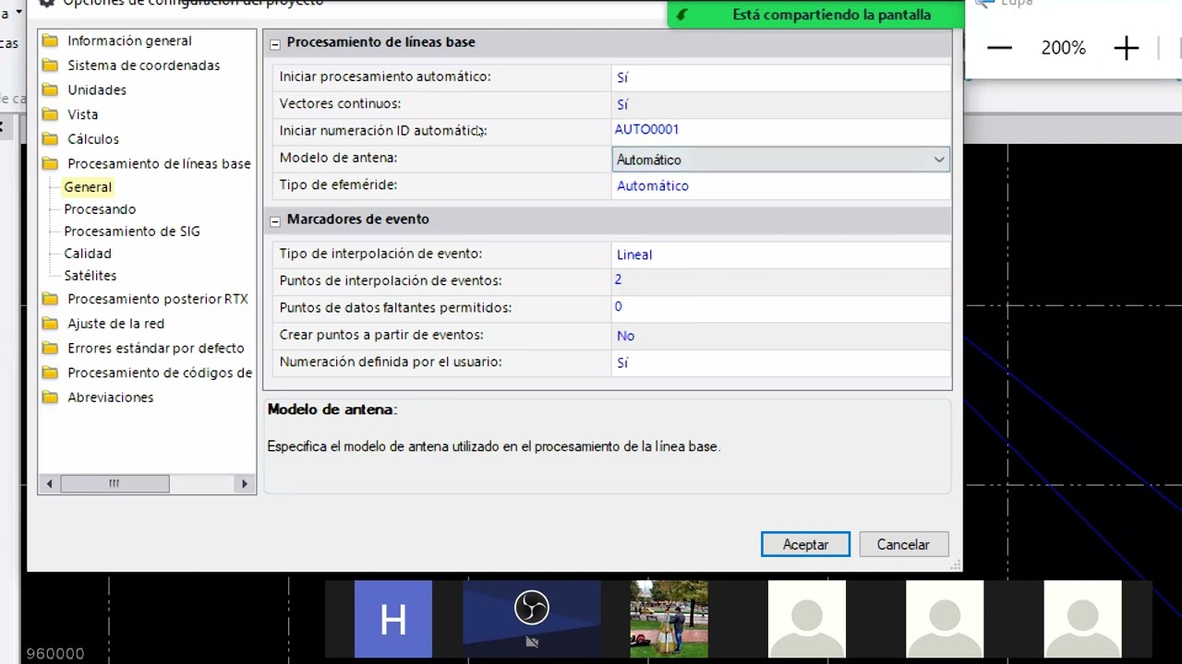Click Iniciar procesamiento automático value Sí
This screenshot has height=664, width=1182.
(x=780, y=77)
